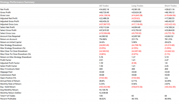The image size is (179, 104).
Task: Click the Short Trades Net Profit value
Action: [x=170, y=9]
